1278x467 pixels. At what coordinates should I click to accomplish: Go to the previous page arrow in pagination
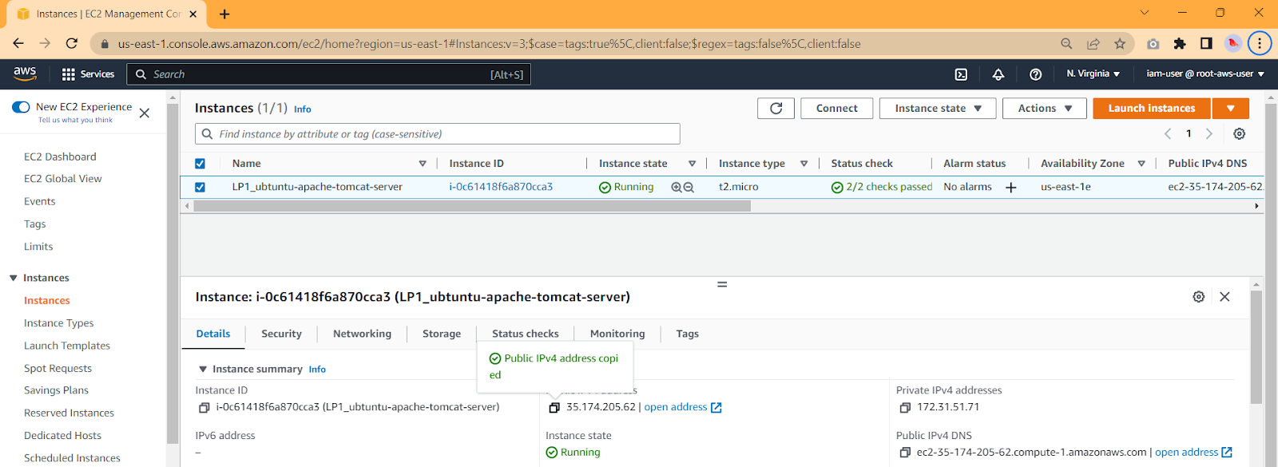click(x=1168, y=133)
